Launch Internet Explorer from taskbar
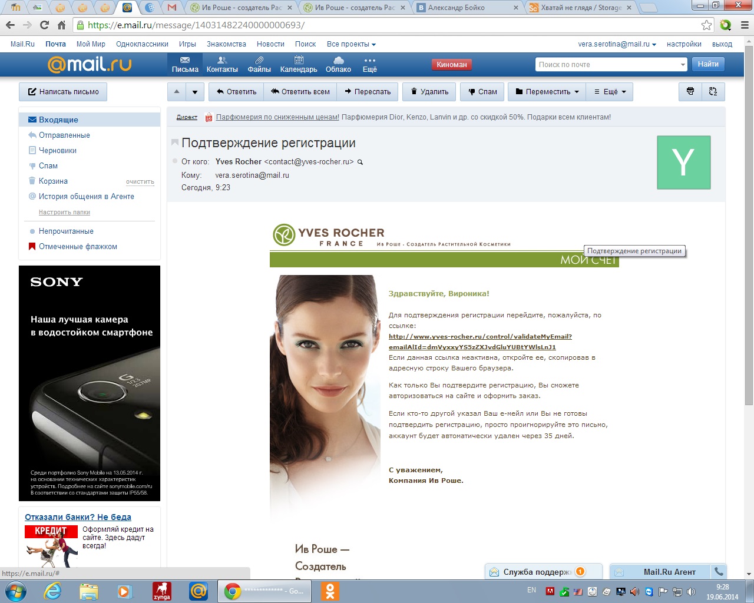754x603 pixels. click(52, 591)
